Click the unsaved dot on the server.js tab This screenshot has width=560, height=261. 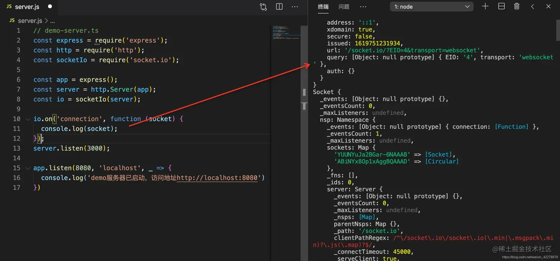pos(50,7)
